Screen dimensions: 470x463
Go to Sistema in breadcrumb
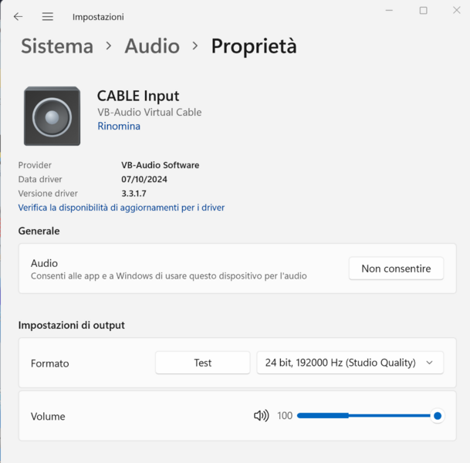(x=57, y=46)
